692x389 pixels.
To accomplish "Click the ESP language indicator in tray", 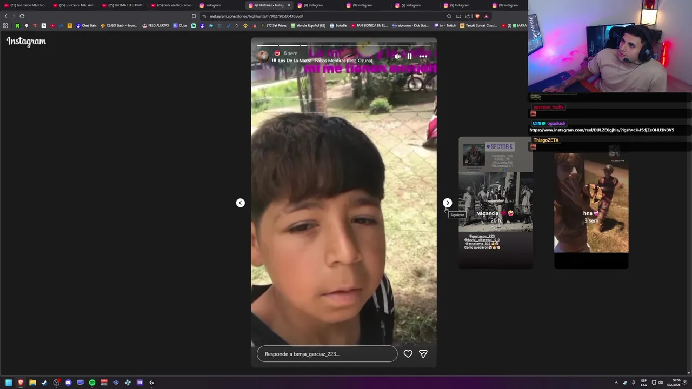I will [643, 383].
